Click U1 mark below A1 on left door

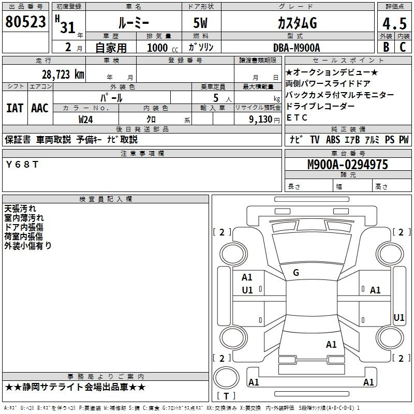(247, 290)
